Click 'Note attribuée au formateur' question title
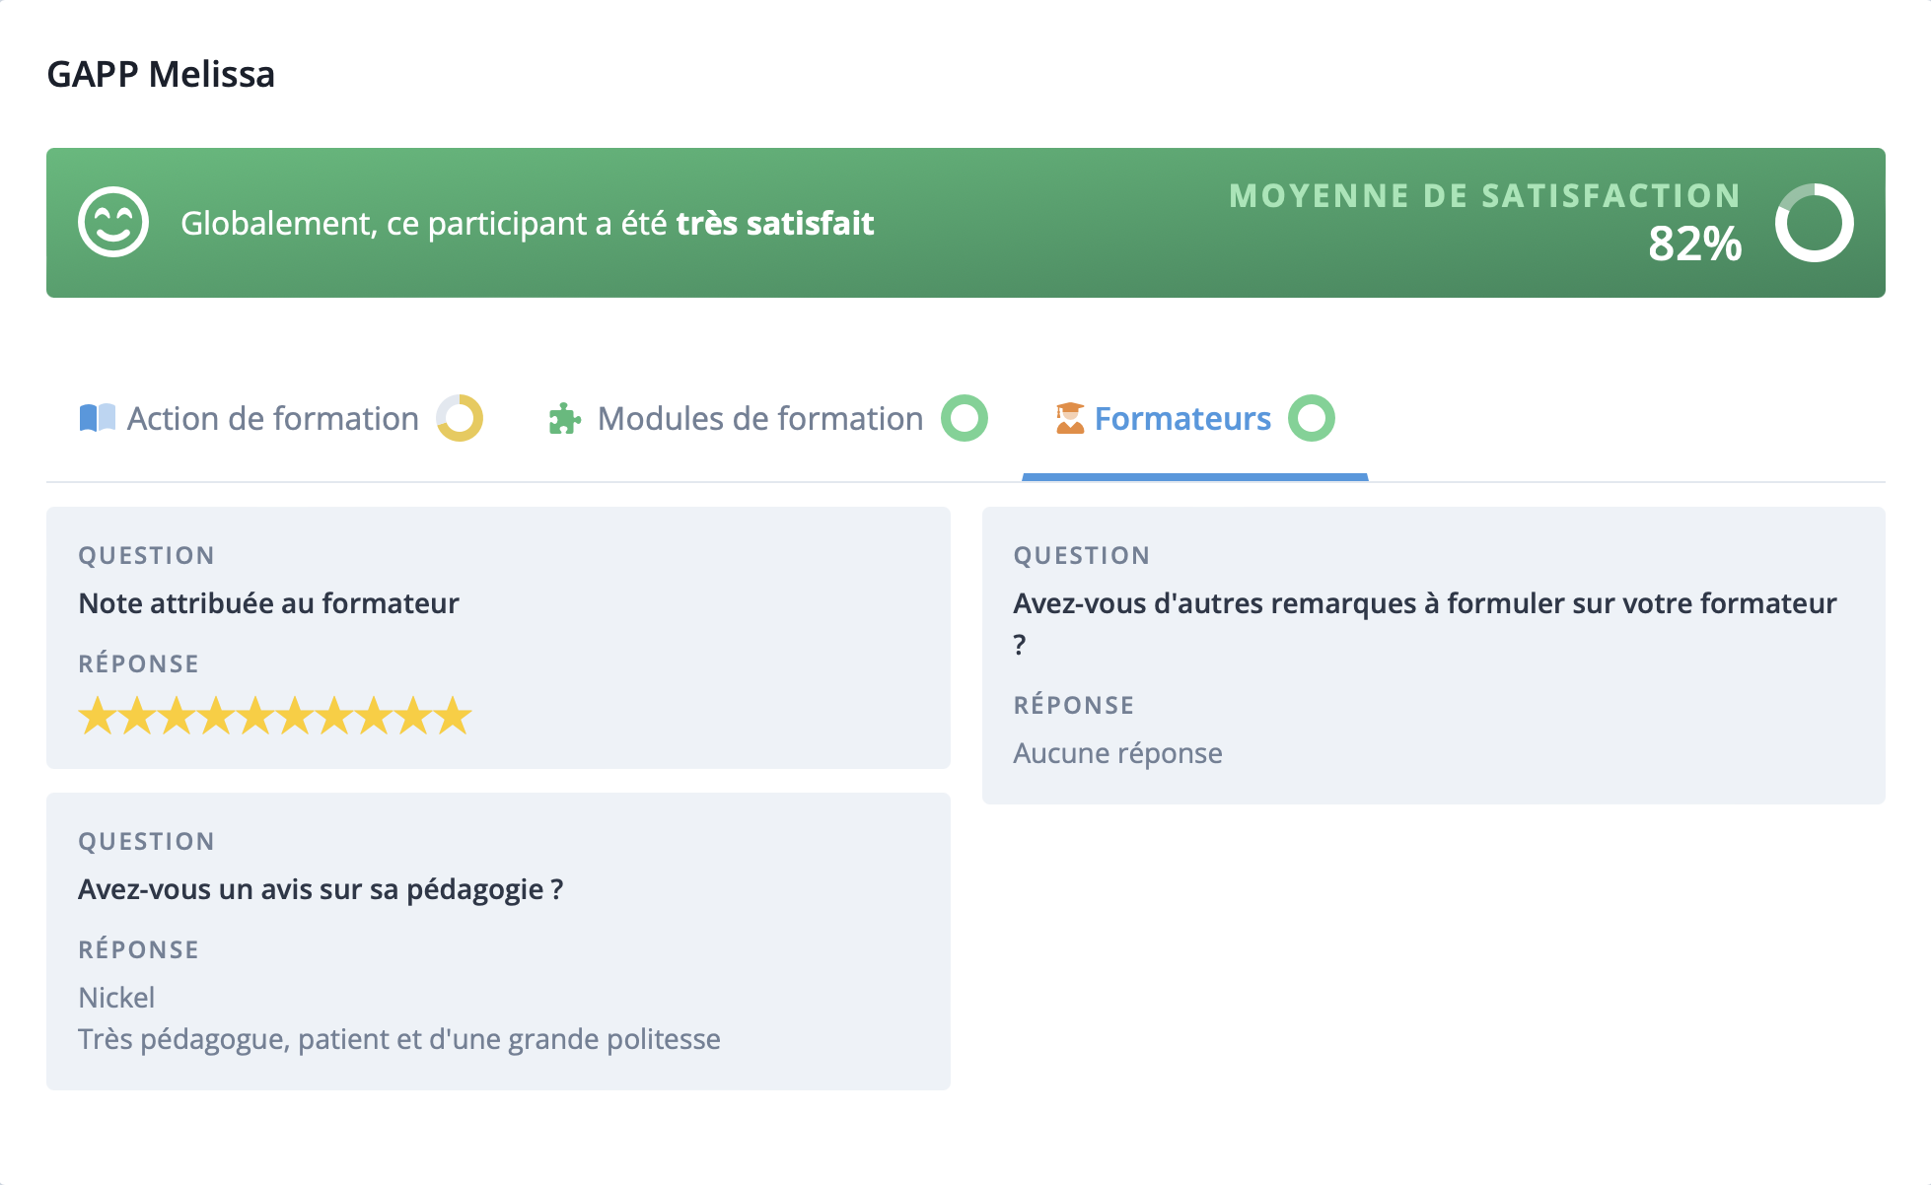Screen dimensions: 1931x1185 click(x=268, y=603)
